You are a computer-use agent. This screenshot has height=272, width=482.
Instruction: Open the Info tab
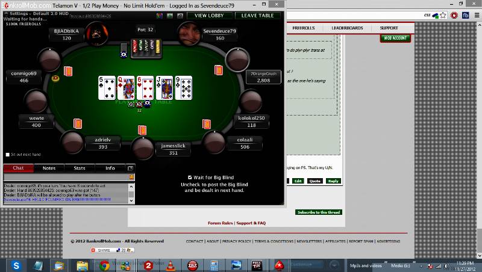[x=110, y=168]
